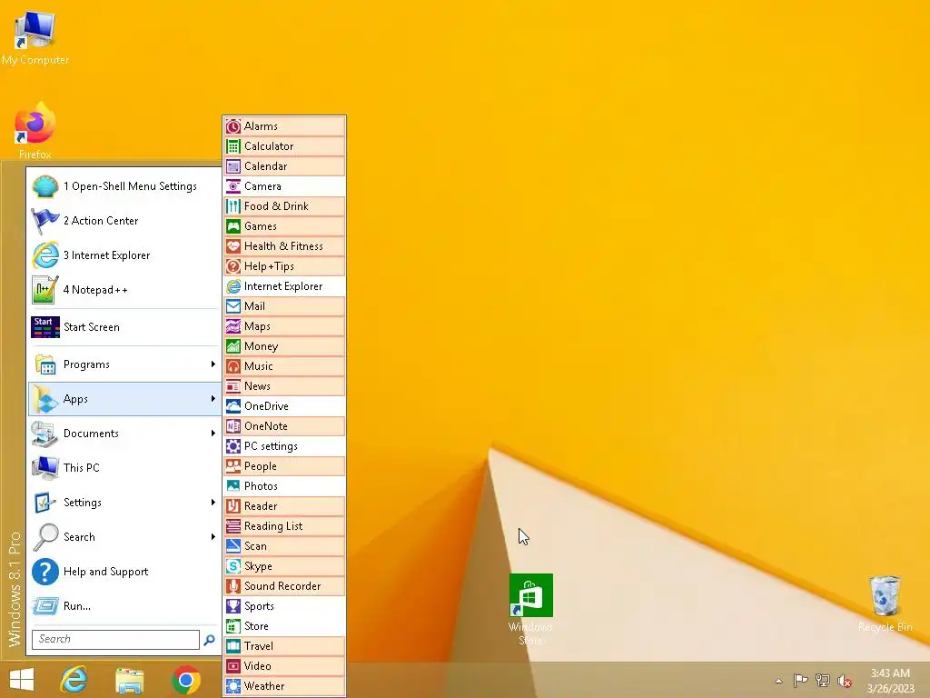Launch the Photos app
This screenshot has height=698, width=930.
pos(284,485)
